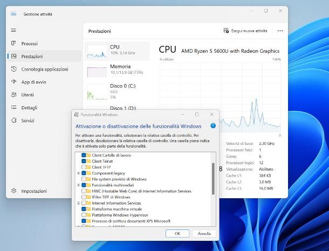Click the Prestazioni sidebar icon
The width and height of the screenshot is (329, 251).
click(x=13, y=56)
